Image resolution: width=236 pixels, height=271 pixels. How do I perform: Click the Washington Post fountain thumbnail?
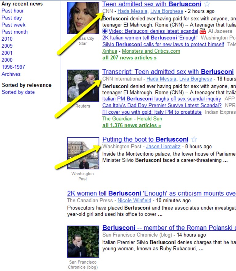[83, 153]
